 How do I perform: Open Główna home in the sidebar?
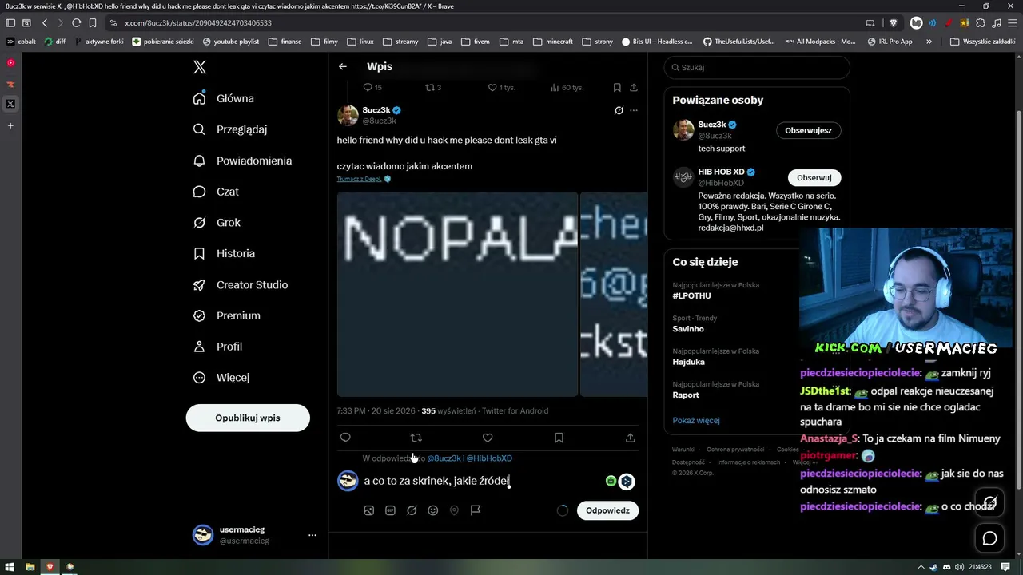pos(224,98)
